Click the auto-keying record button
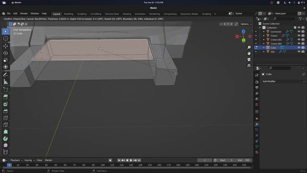 click(x=110, y=160)
